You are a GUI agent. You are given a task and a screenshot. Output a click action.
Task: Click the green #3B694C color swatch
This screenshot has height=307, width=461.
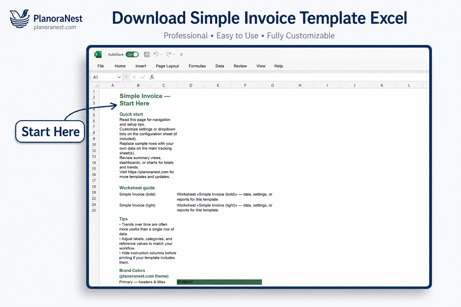(219, 282)
